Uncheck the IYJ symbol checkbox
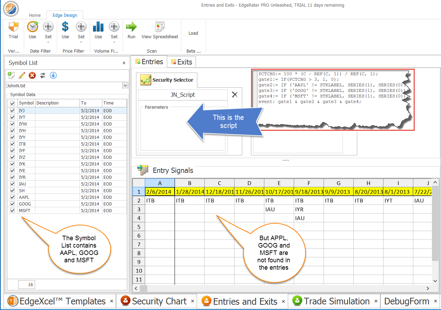Viewport: 441px width, 310px height. (x=13, y=110)
